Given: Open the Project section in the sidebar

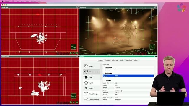Looking at the screenshot, I should [x=92, y=66].
